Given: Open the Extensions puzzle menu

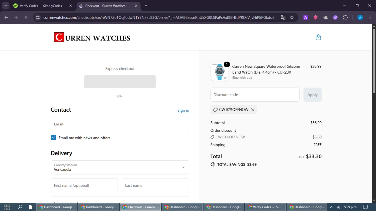Looking at the screenshot, I should click(345, 18).
